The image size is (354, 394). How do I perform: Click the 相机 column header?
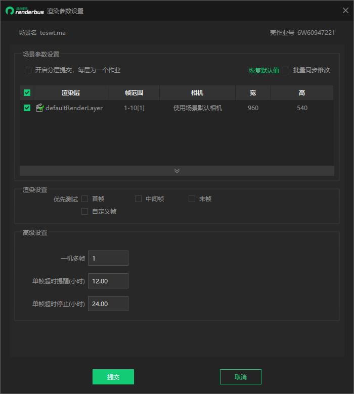197,93
